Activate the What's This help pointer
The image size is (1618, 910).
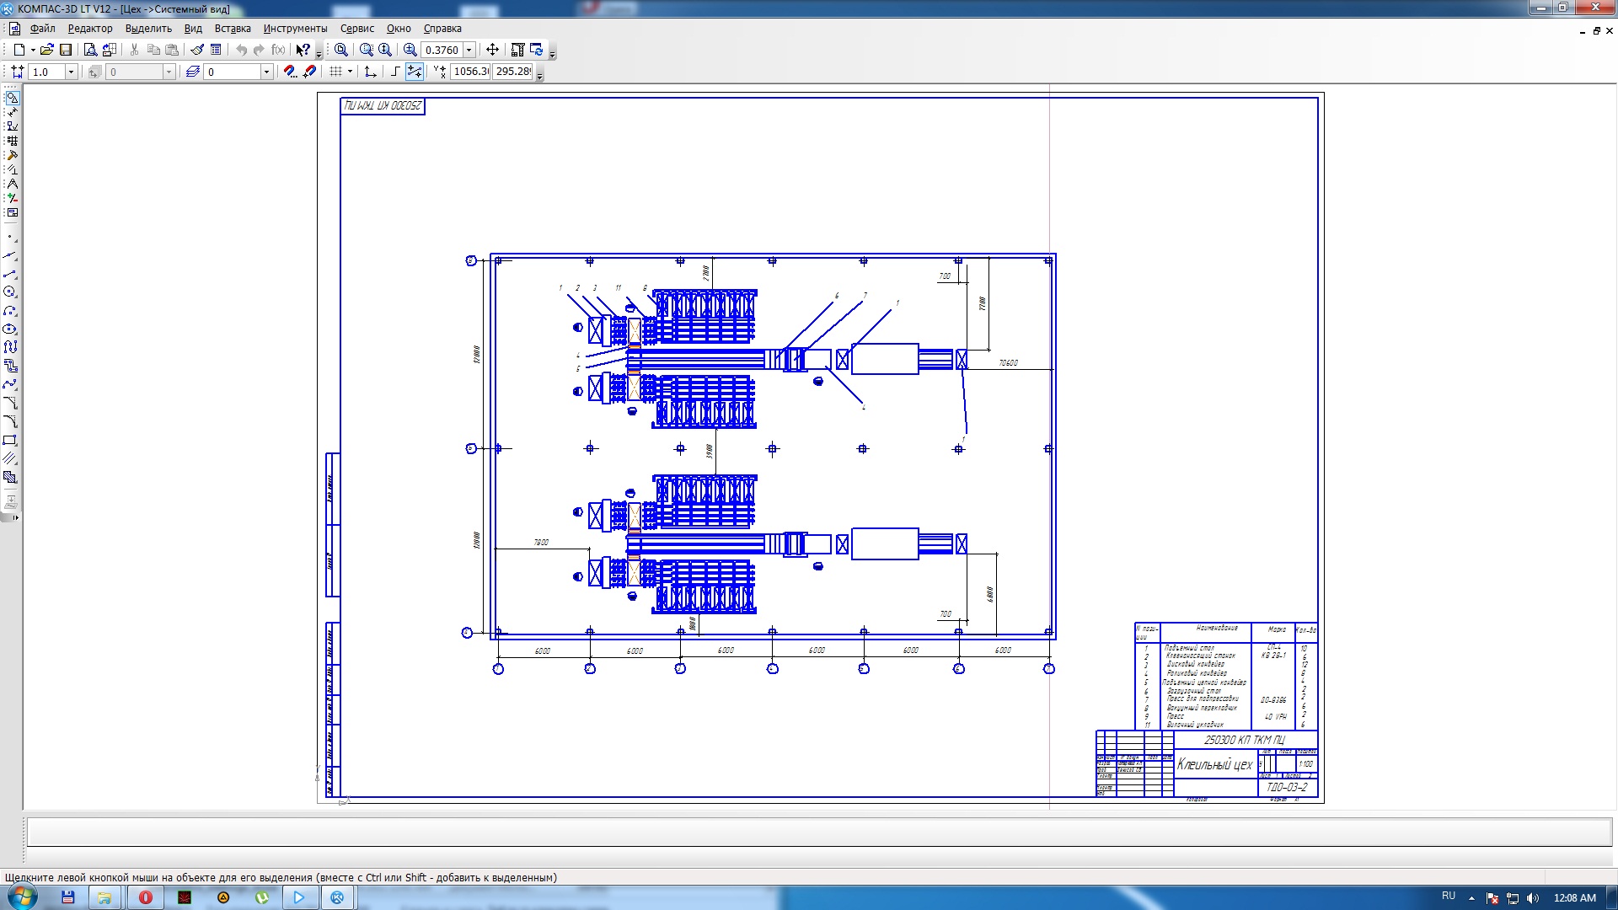[303, 50]
